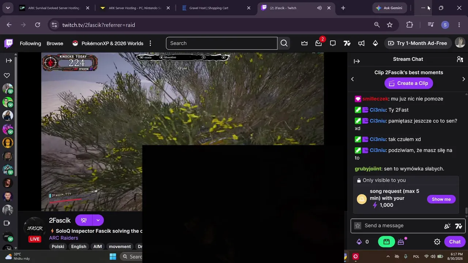Screen dimensions: 468x263
Task: Expand the left sidebar with arrow
Action: (x=9, y=61)
